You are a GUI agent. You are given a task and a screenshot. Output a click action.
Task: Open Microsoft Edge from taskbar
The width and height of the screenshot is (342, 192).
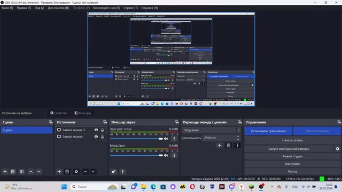pos(153,187)
